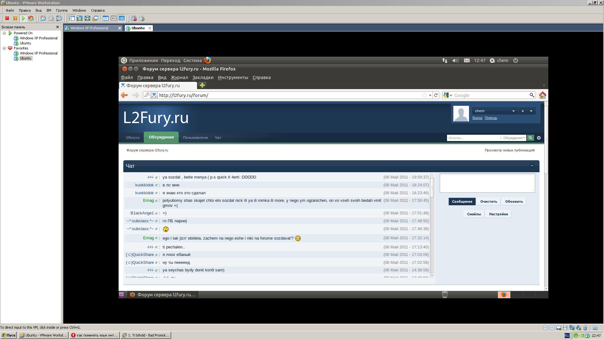604x340 pixels.
Task: Click the Сообщение send button
Action: pos(462,201)
